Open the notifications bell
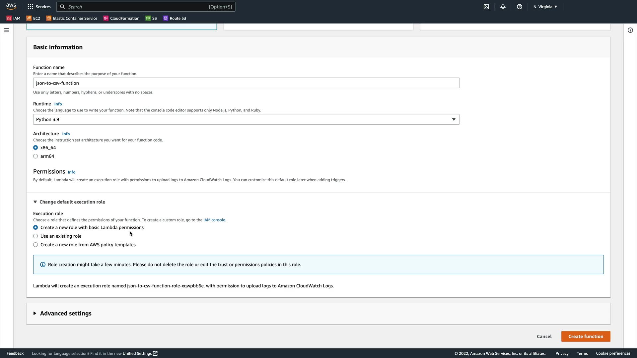This screenshot has width=637, height=358. [x=503, y=7]
